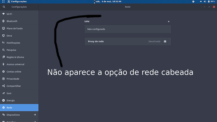This screenshot has width=217, height=122.
Task: Click the Região & idioma icon
Action: 3,57
